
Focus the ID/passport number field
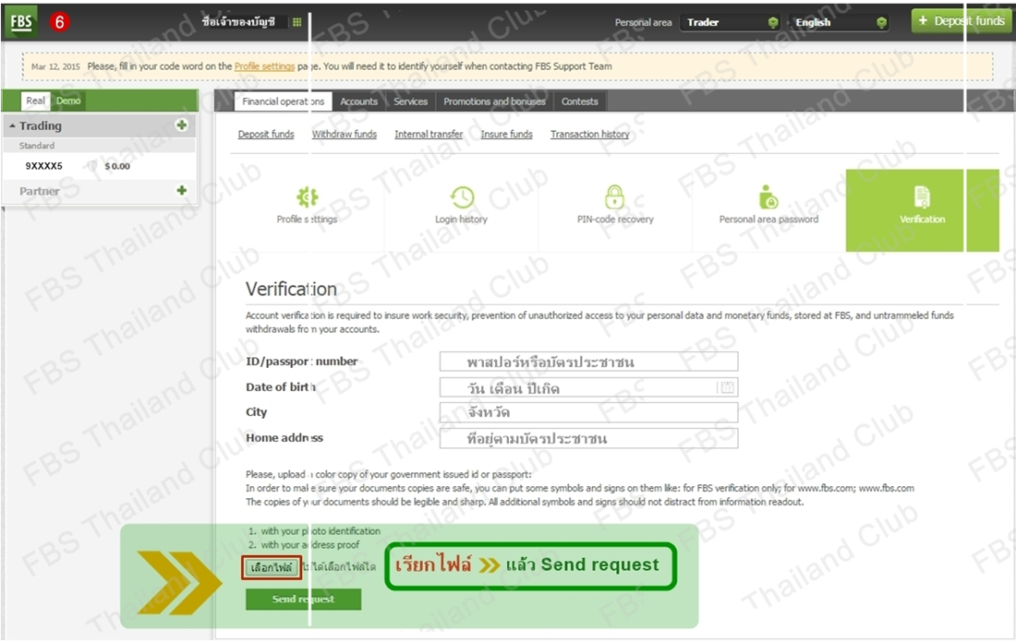tap(588, 362)
